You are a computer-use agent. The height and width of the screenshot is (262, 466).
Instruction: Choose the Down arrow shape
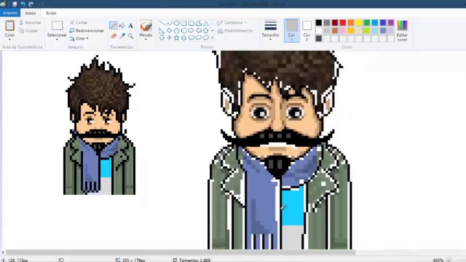(x=162, y=37)
